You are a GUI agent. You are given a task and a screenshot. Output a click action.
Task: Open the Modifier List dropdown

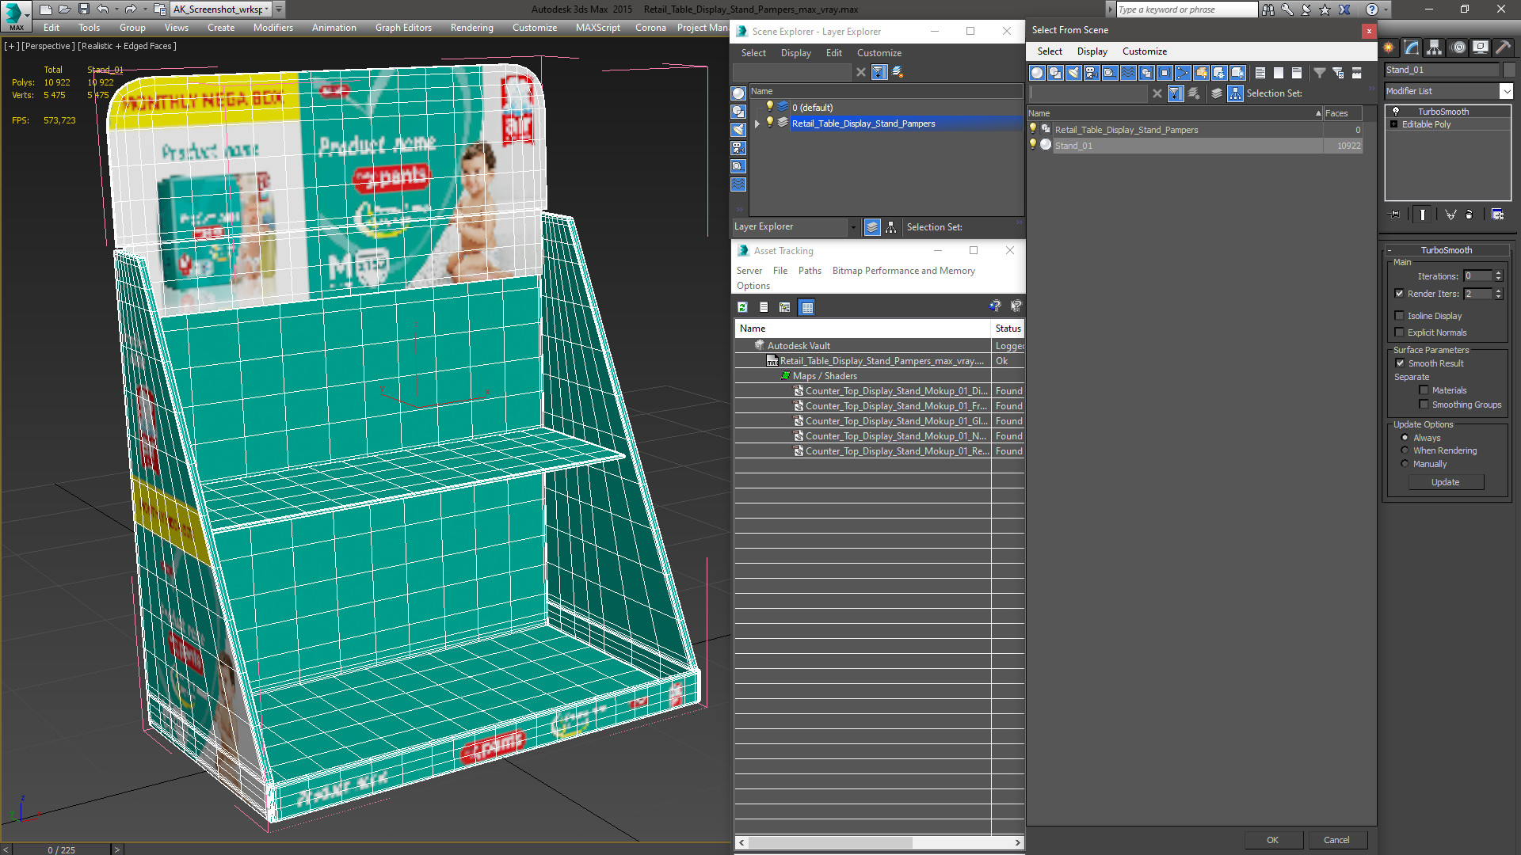pos(1506,91)
